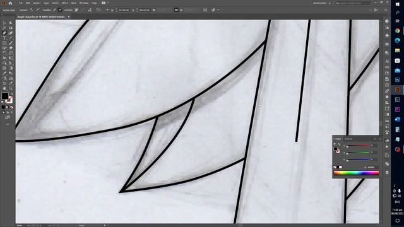Click the green G slider in Color panel
Image resolution: width=404 pixels, height=227 pixels.
(358, 153)
